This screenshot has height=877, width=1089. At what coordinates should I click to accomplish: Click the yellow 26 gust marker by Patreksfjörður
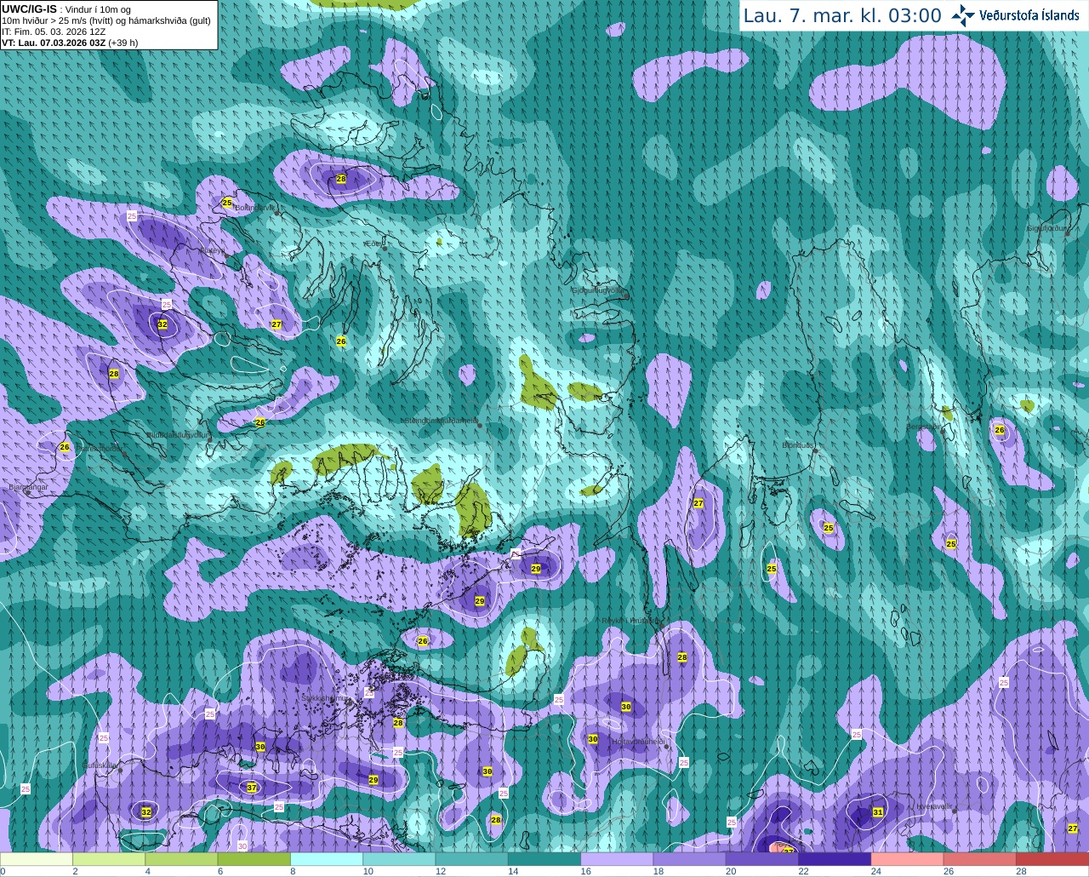(65, 447)
